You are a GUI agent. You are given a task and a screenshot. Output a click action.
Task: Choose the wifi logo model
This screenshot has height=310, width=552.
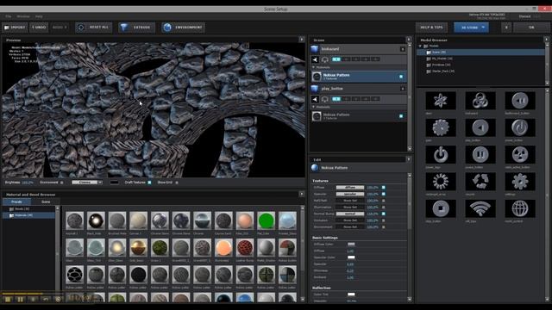[x=480, y=208]
